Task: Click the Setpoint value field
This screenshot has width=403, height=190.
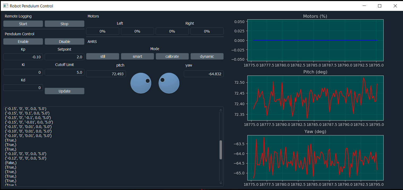Action: 65,57
